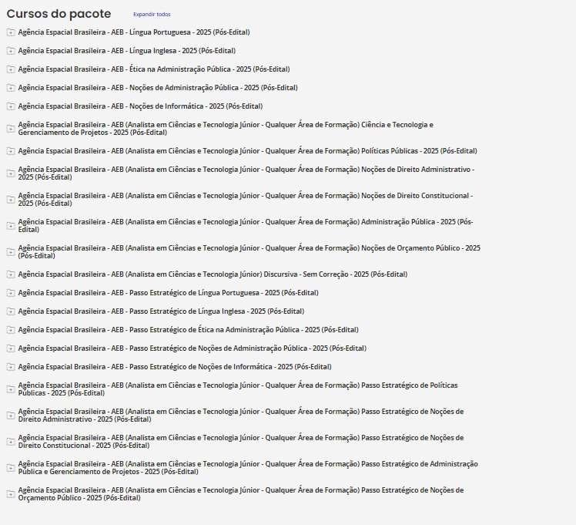Expand Passo Estratégico de Noções de Informática icon
Viewport: 576px width, 525px height.
tap(10, 367)
